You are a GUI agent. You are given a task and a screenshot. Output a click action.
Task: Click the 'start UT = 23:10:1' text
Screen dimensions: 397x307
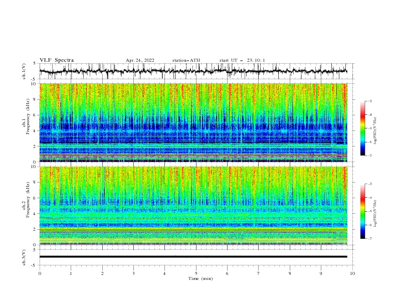coord(242,60)
